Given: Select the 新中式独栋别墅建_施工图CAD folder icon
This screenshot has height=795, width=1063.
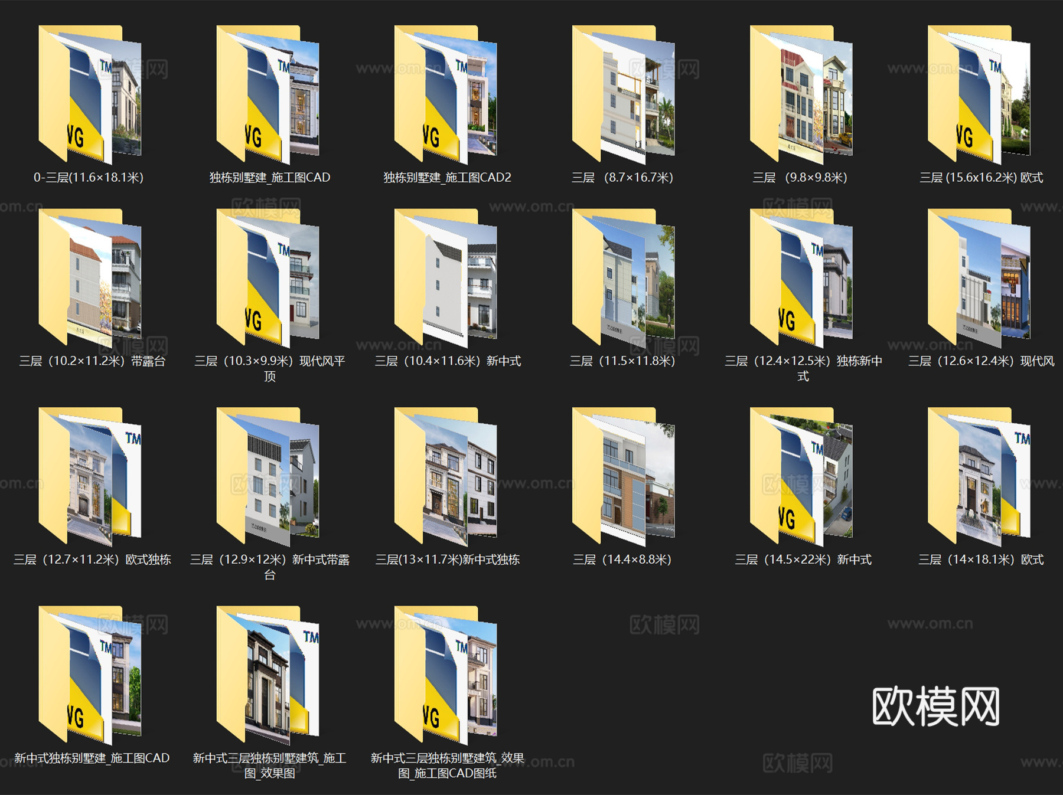Looking at the screenshot, I should [x=90, y=675].
